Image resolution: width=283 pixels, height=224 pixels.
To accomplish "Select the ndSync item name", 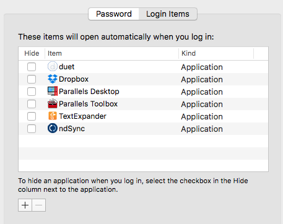I will point(72,129).
